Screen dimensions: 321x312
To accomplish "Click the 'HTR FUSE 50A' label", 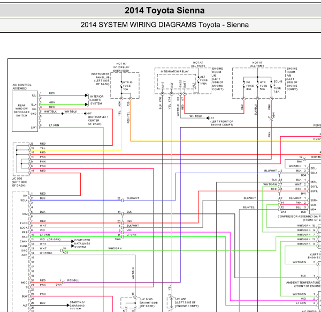I will tap(263, 86).
